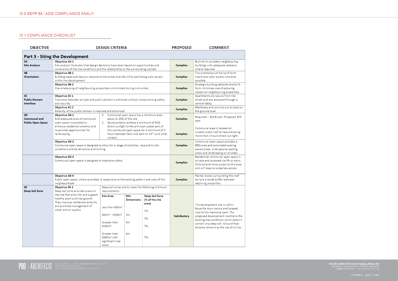Click the 'Residential communal open space is private' comment
398x281 pixels.
click(x=218, y=163)
